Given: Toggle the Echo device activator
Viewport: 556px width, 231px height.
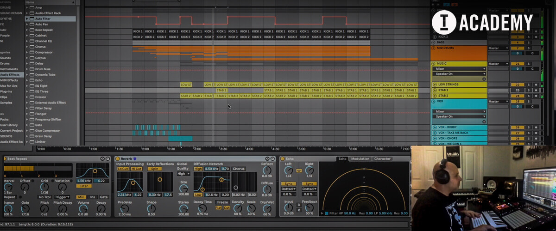Looking at the screenshot, I should 282,159.
